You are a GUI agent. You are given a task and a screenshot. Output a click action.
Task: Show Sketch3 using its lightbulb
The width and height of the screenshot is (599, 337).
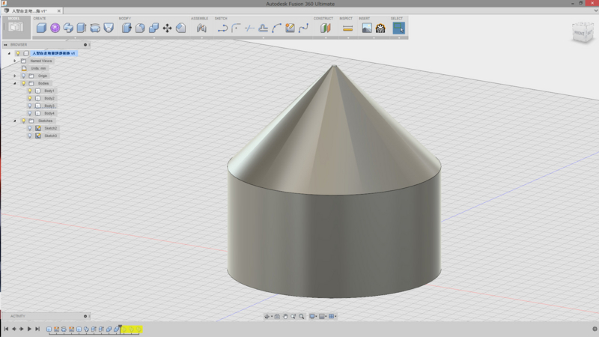pos(30,136)
